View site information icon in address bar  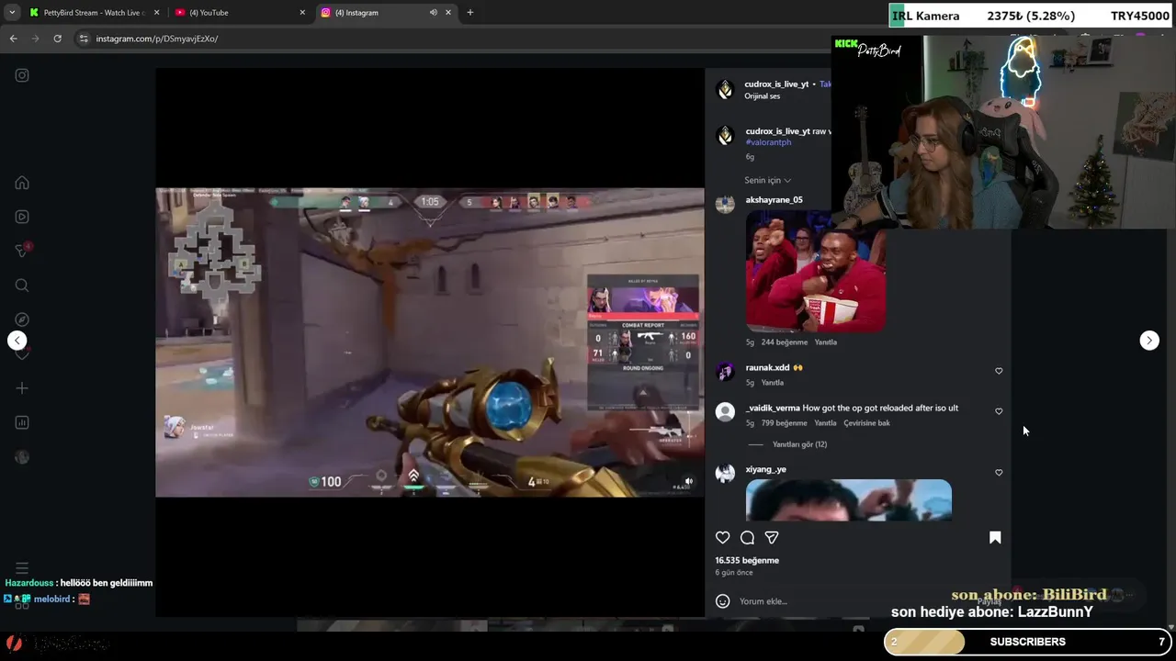[84, 39]
